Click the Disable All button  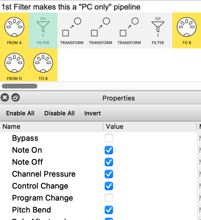[60, 113]
